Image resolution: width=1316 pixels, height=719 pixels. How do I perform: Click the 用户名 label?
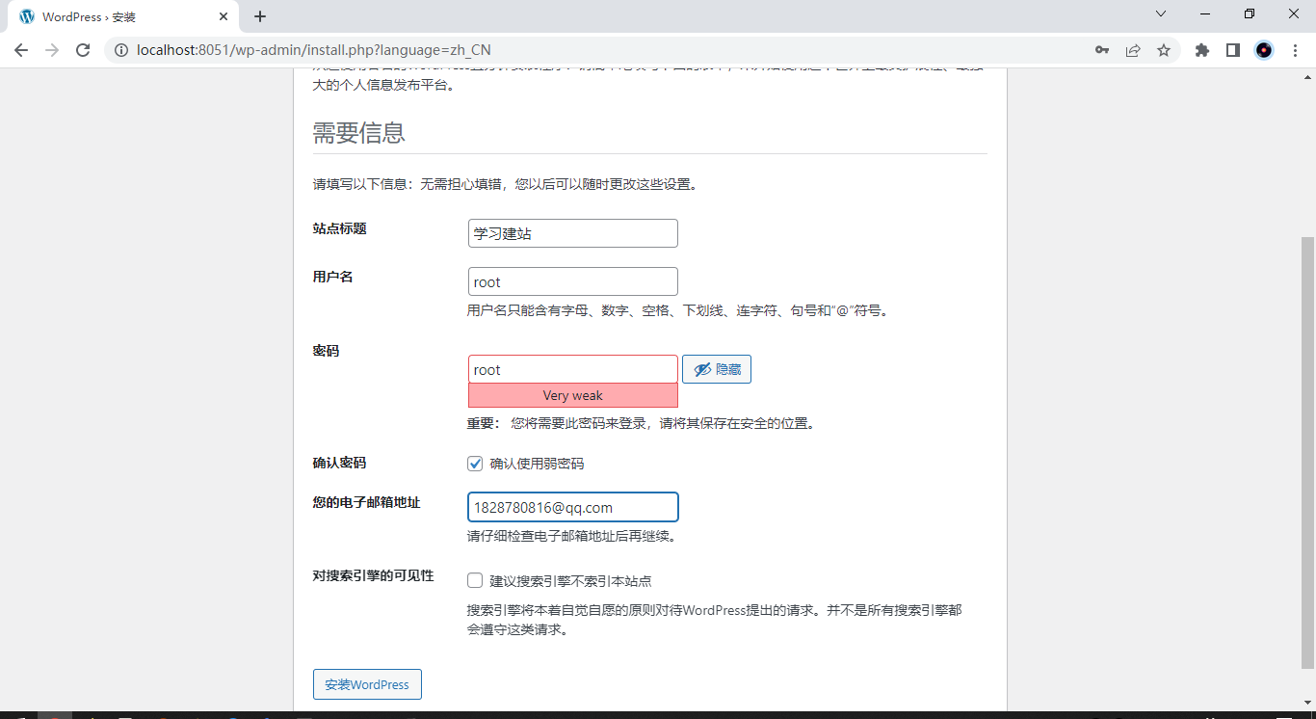(x=333, y=277)
